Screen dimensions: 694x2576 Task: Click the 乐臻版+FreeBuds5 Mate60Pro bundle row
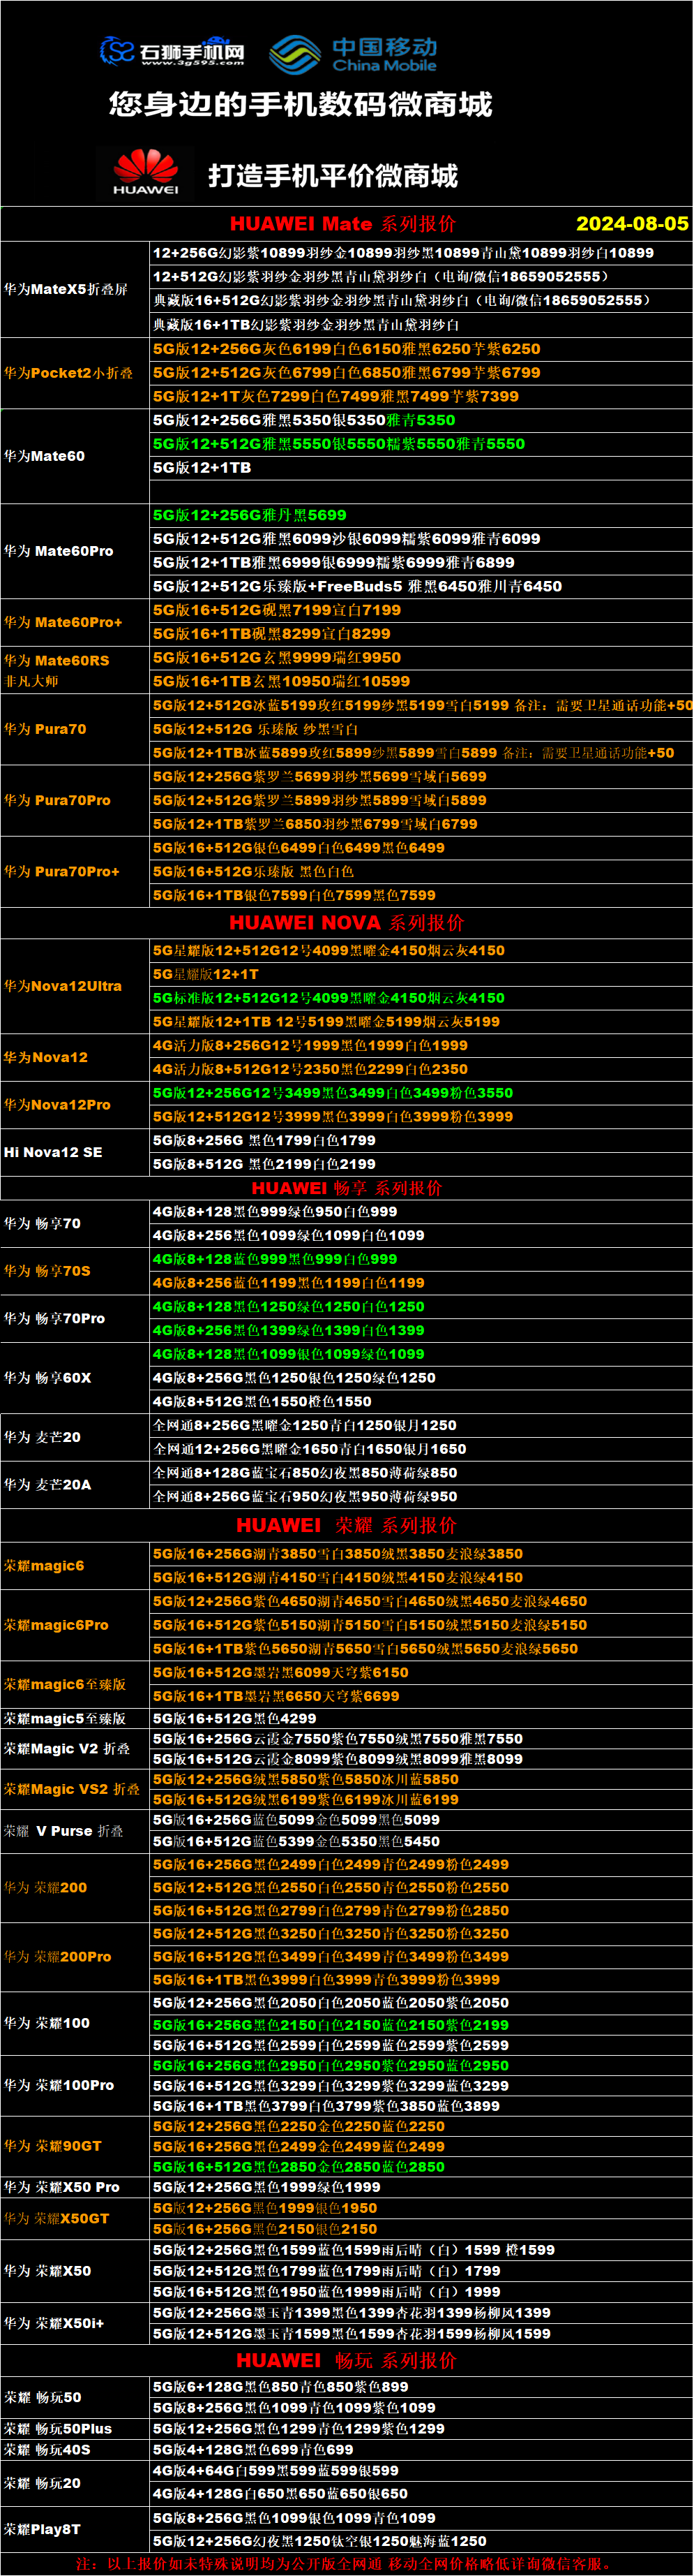coord(421,586)
